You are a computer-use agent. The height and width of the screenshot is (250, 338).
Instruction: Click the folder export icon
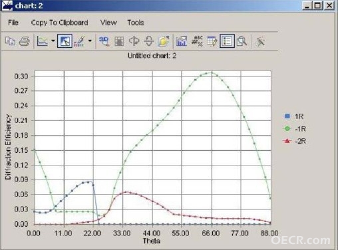pyautogui.click(x=164, y=41)
